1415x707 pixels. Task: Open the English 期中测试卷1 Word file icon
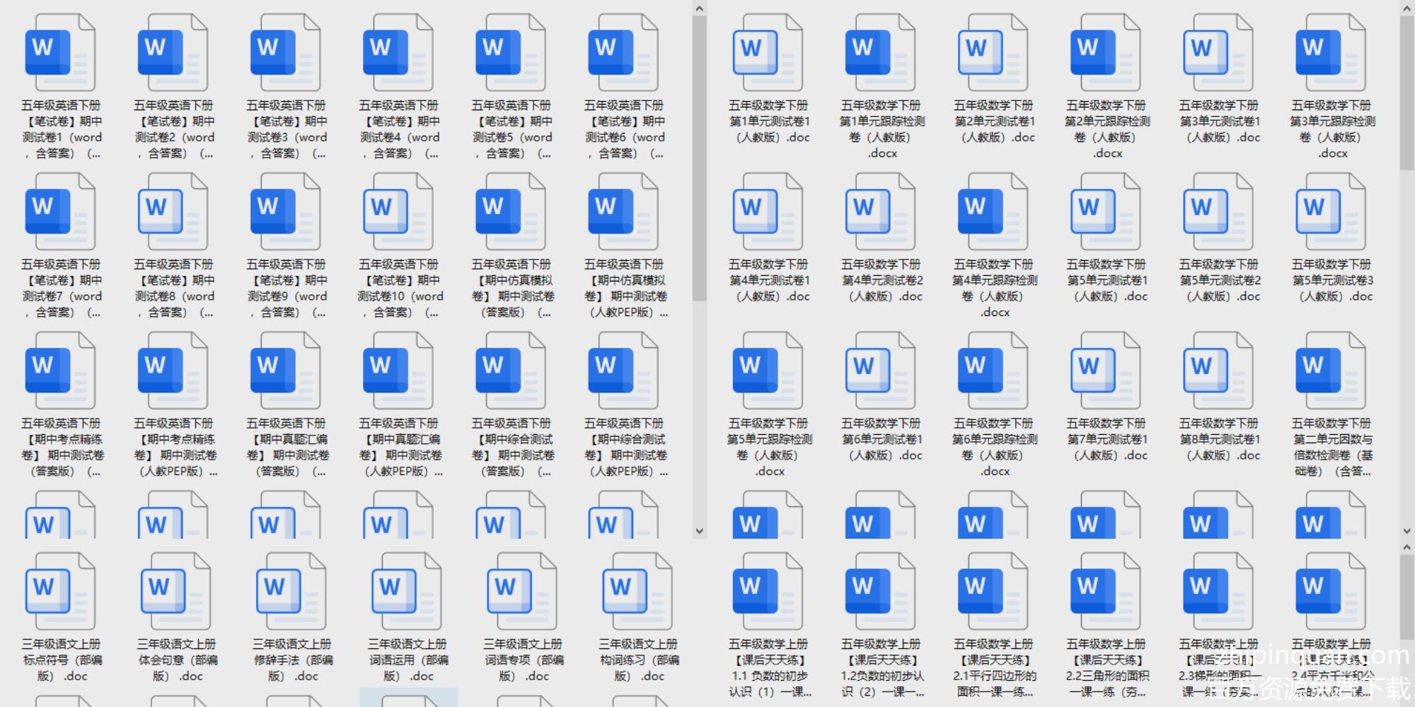(60, 52)
